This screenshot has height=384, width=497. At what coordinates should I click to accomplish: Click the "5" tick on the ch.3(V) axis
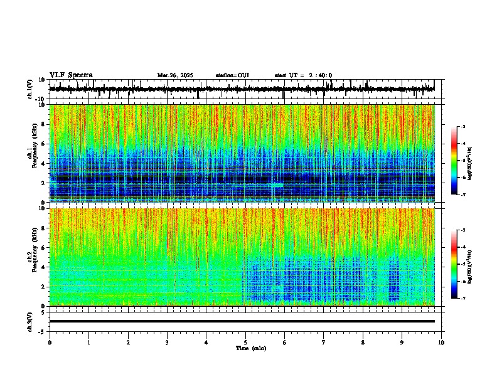(44, 312)
